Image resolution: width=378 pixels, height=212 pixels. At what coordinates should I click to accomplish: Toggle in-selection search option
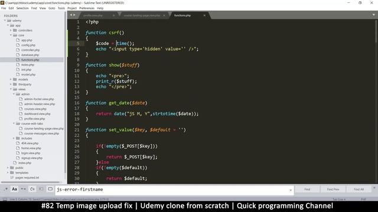click(x=41, y=189)
